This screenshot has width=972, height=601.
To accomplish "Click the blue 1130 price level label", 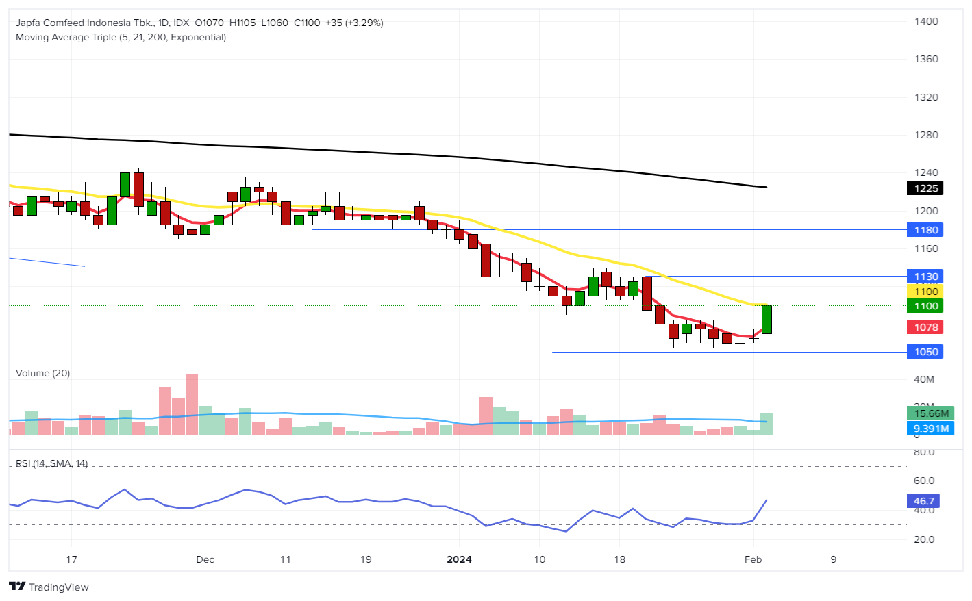I will coord(925,277).
